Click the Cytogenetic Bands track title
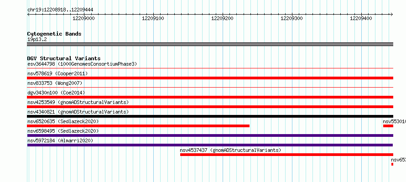Screen dimensions: 406x182 pos(54,34)
